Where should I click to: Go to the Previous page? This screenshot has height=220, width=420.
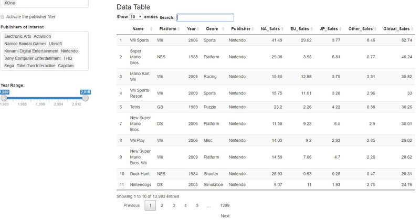tap(132, 205)
